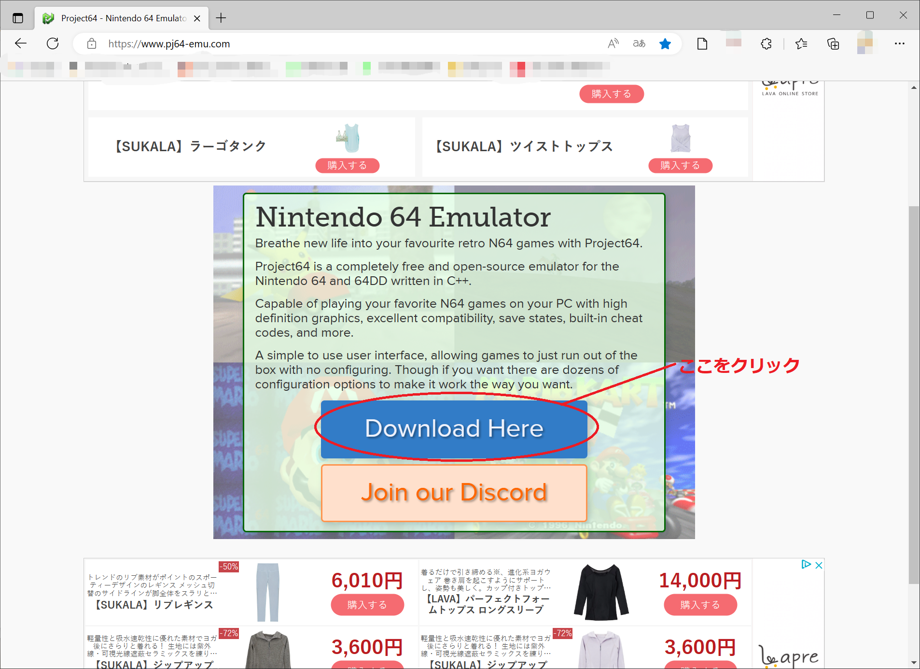This screenshot has width=920, height=669.
Task: Click the address bar URL field
Action: [338, 44]
